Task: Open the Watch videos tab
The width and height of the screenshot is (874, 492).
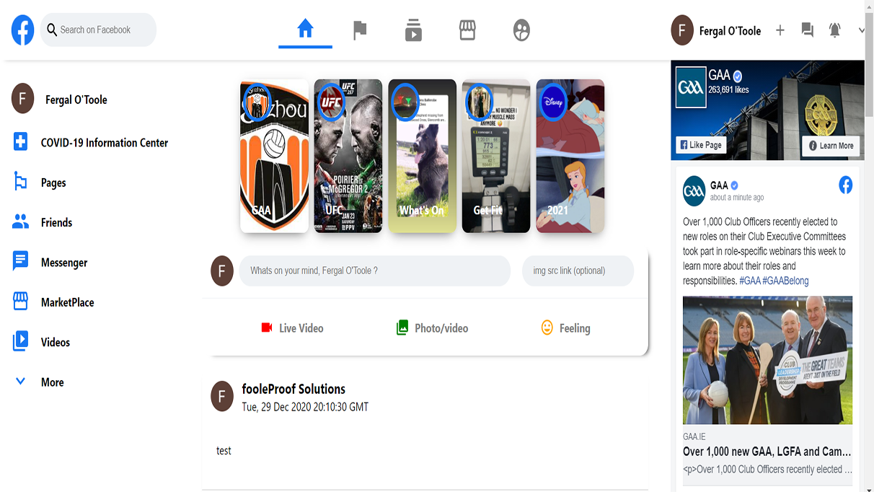Action: pyautogui.click(x=413, y=30)
